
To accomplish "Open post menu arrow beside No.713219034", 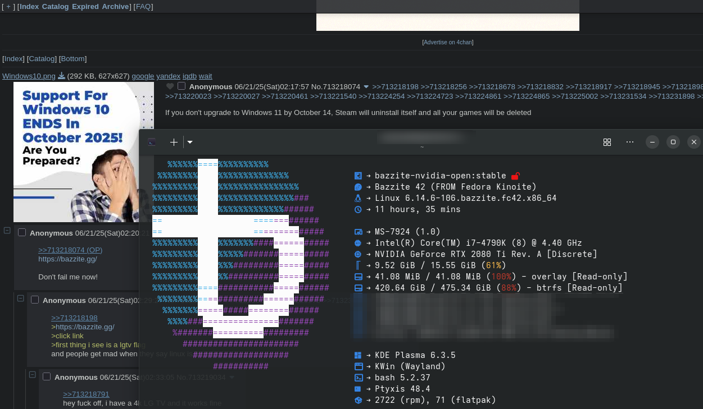I will pos(232,378).
